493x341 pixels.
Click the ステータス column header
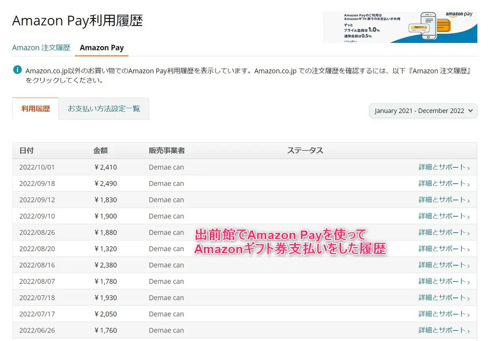pyautogui.click(x=305, y=150)
